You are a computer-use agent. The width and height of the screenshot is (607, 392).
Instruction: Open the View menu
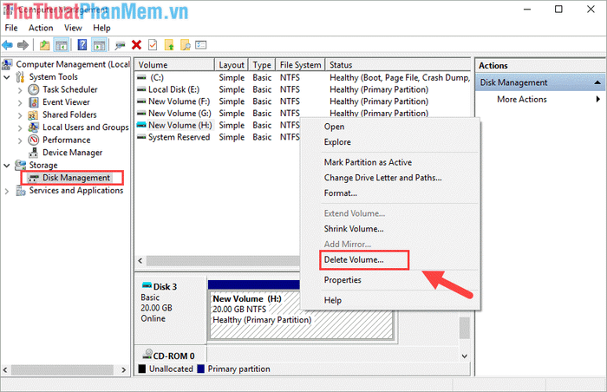73,28
